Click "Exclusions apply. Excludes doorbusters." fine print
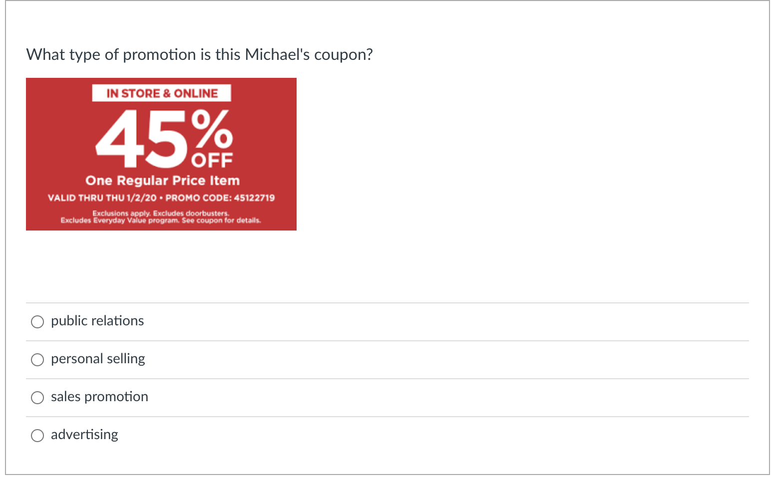Viewport: 771px width, 488px height. coord(161,213)
